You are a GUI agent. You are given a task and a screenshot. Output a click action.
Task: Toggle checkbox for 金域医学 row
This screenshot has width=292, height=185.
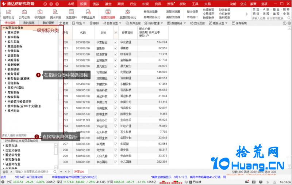tap(116, 60)
